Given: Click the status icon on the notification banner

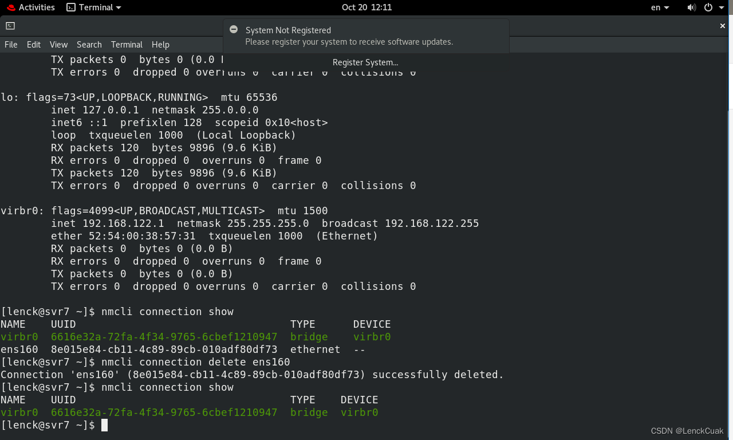Looking at the screenshot, I should [x=234, y=29].
